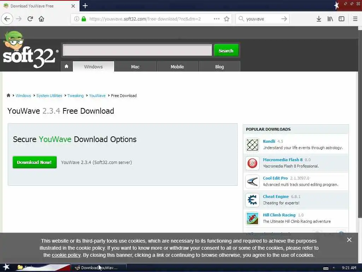This screenshot has height=272, width=362.
Task: Open the browser home page
Action: pos(41,19)
